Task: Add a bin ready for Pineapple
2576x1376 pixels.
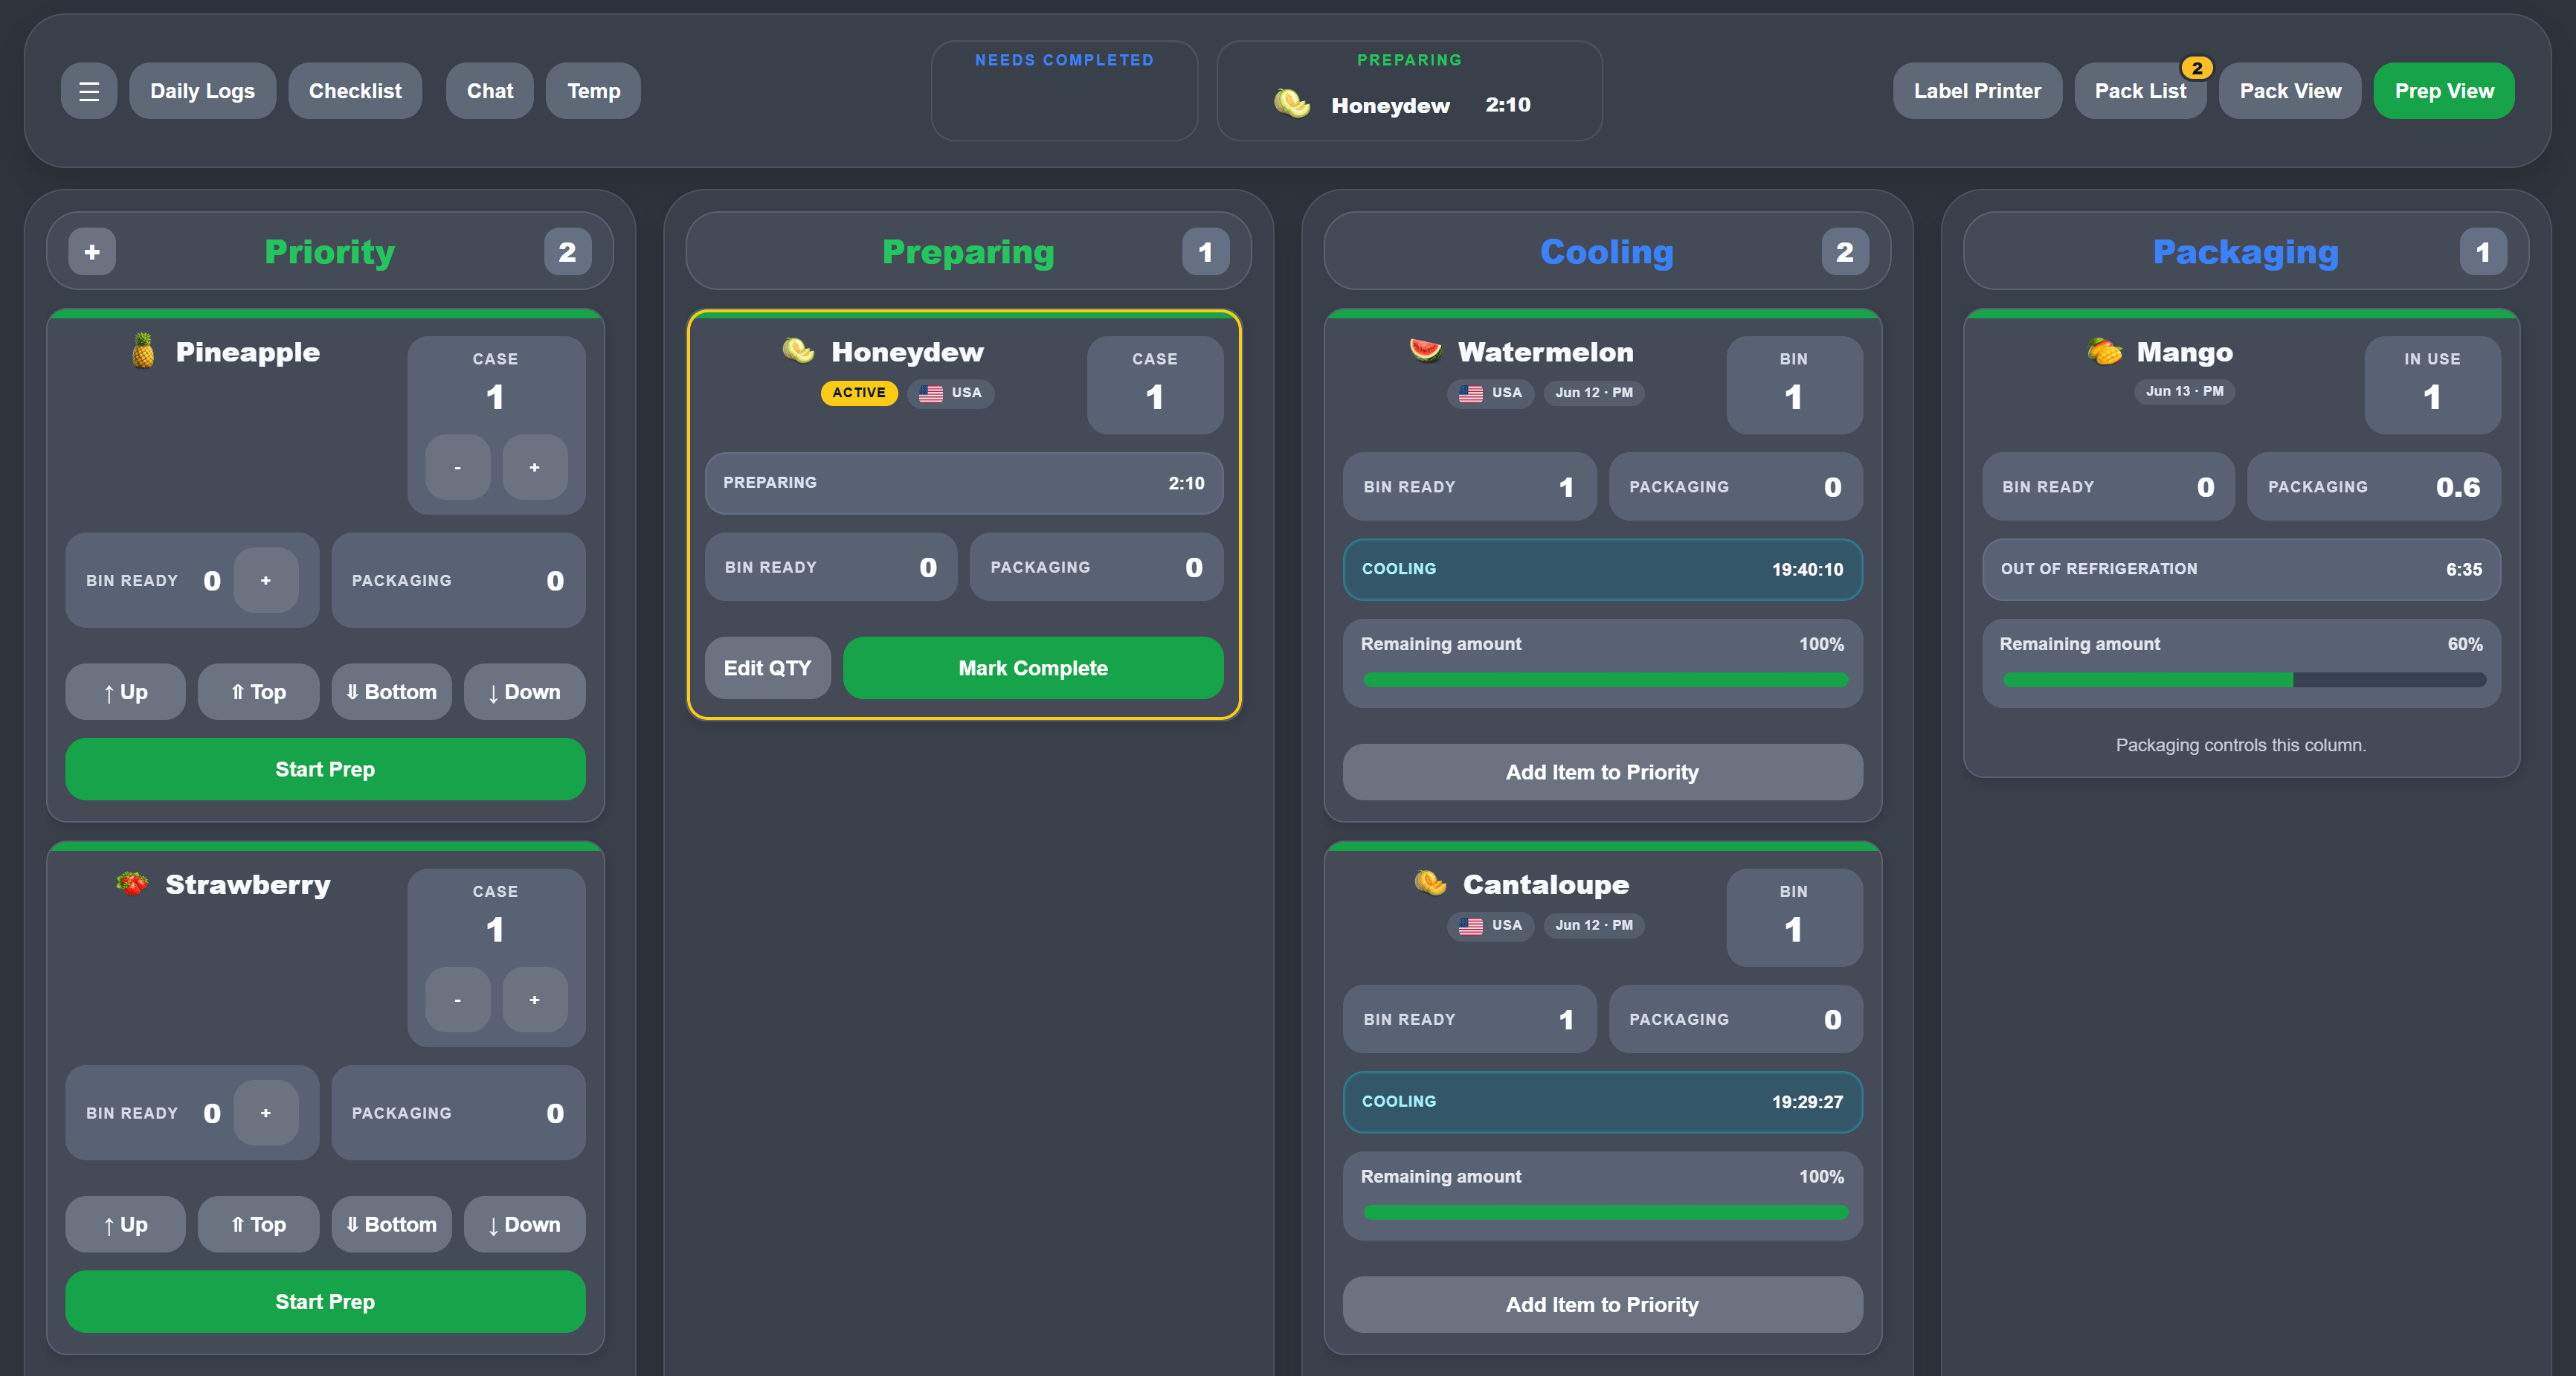Action: 266,580
